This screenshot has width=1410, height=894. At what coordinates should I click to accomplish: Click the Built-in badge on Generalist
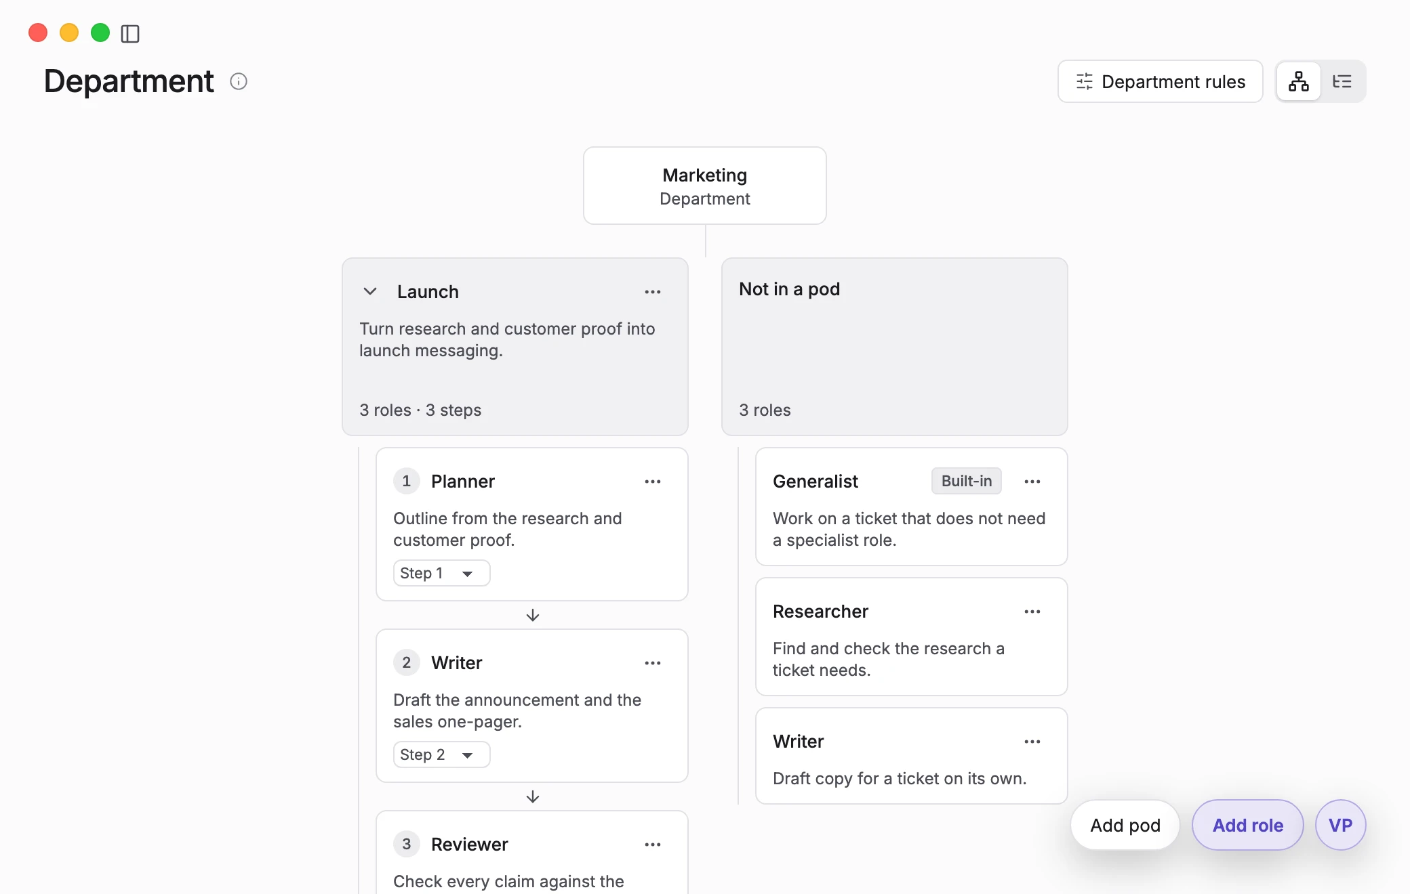[966, 481]
